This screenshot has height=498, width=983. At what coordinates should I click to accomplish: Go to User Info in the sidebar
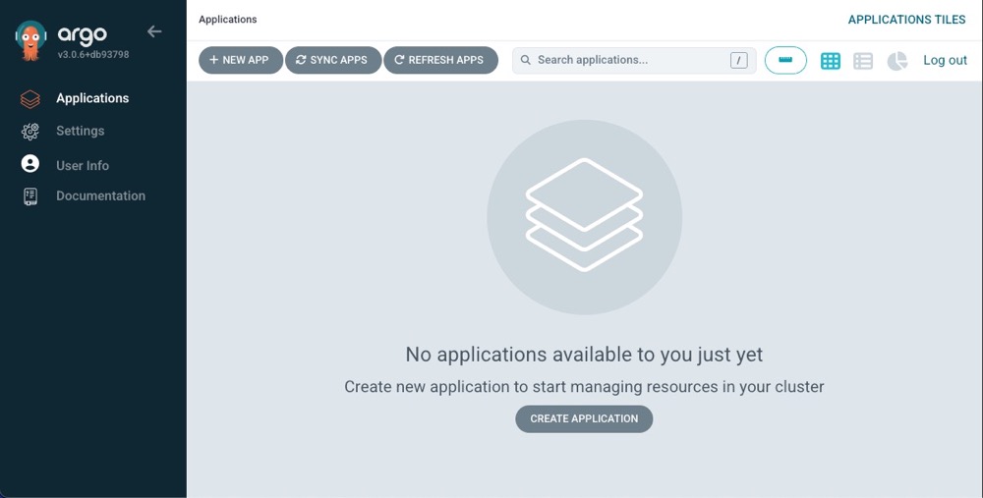click(83, 166)
